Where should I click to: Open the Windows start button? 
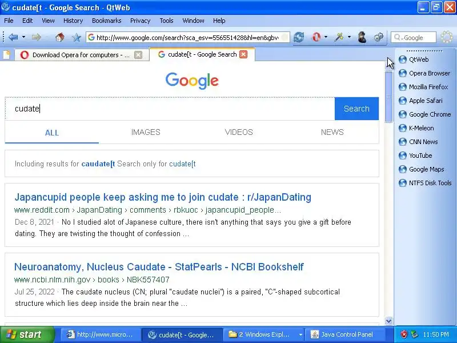(x=27, y=334)
